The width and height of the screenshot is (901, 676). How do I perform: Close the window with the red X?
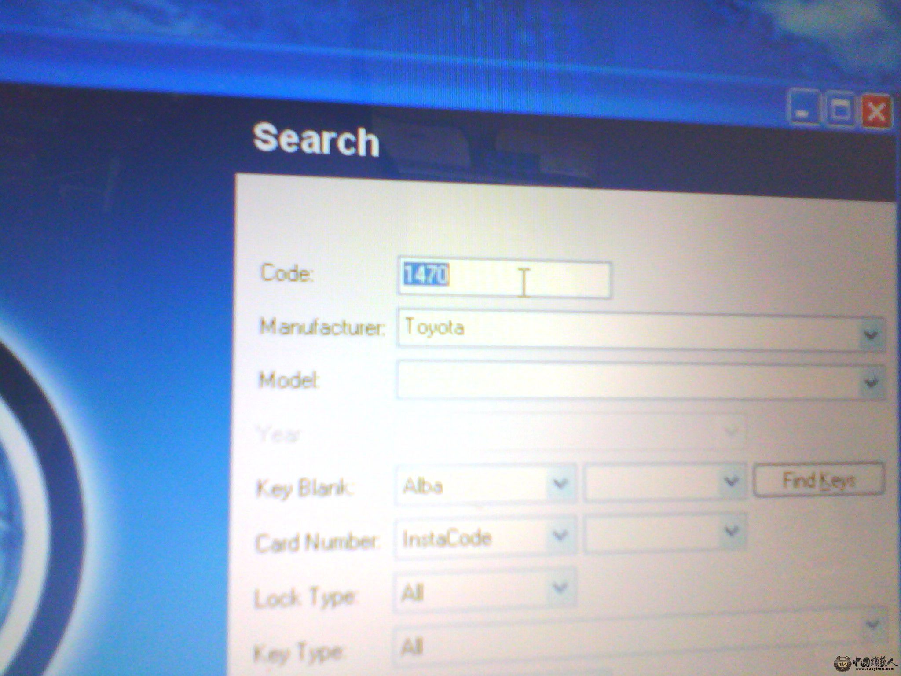click(877, 111)
